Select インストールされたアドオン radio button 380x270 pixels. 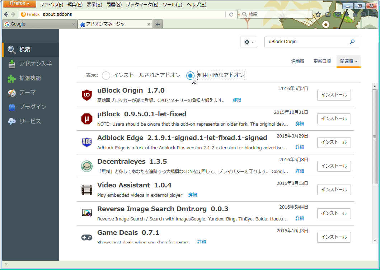(x=106, y=75)
